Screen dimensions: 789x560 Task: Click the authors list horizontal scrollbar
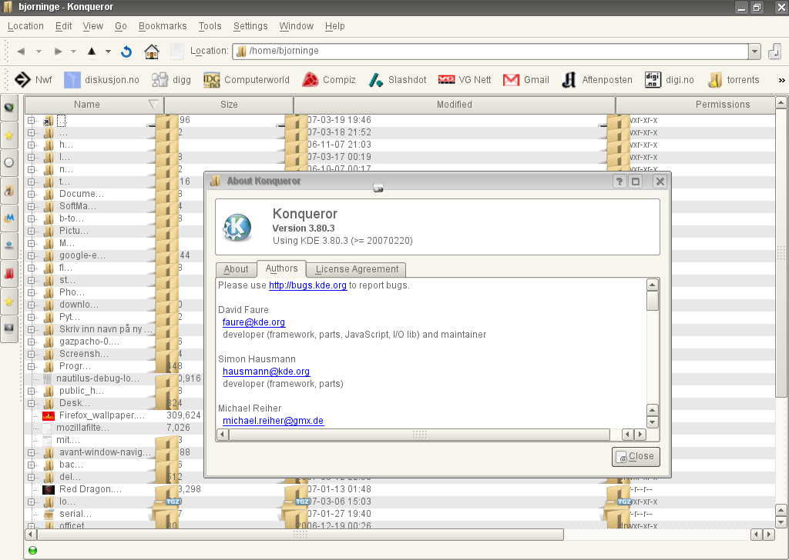coord(419,435)
